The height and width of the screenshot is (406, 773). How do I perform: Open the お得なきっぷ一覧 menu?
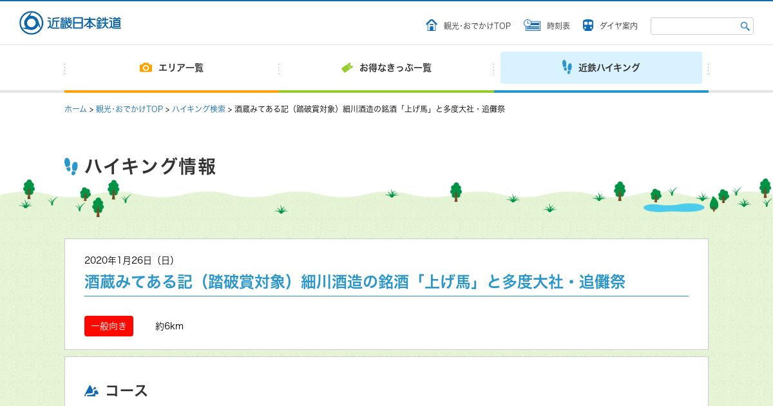pos(386,68)
